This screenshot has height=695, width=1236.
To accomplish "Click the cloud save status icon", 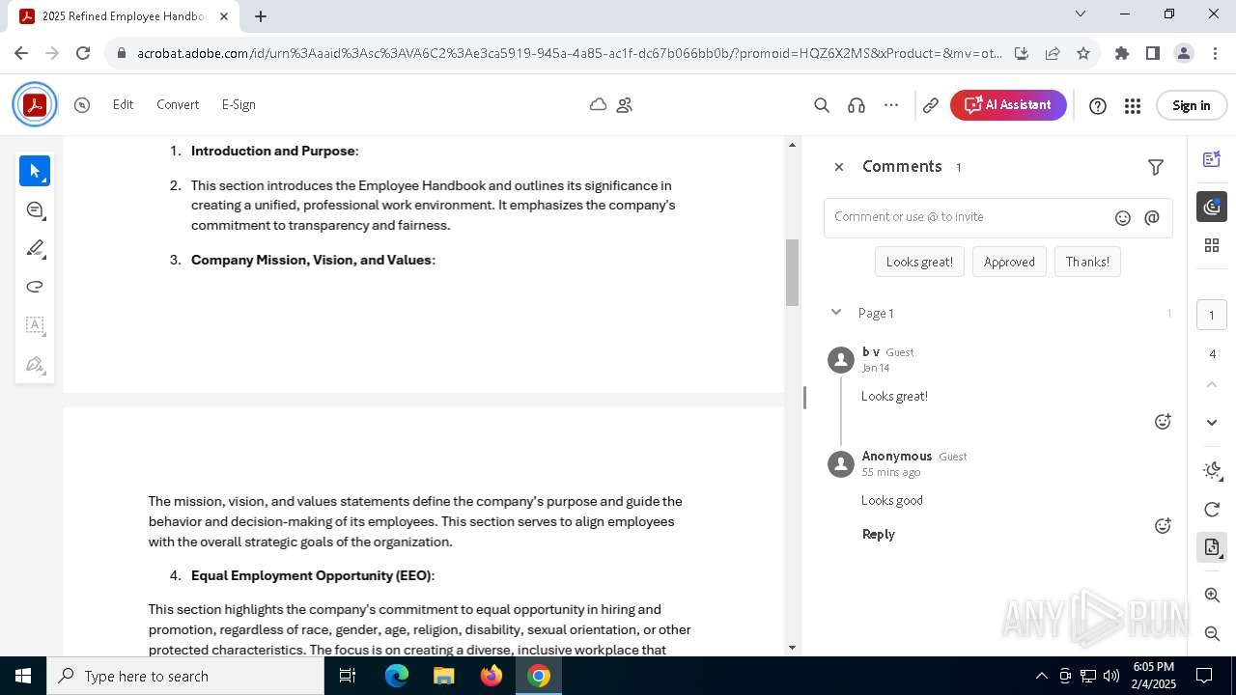I will coord(599,104).
